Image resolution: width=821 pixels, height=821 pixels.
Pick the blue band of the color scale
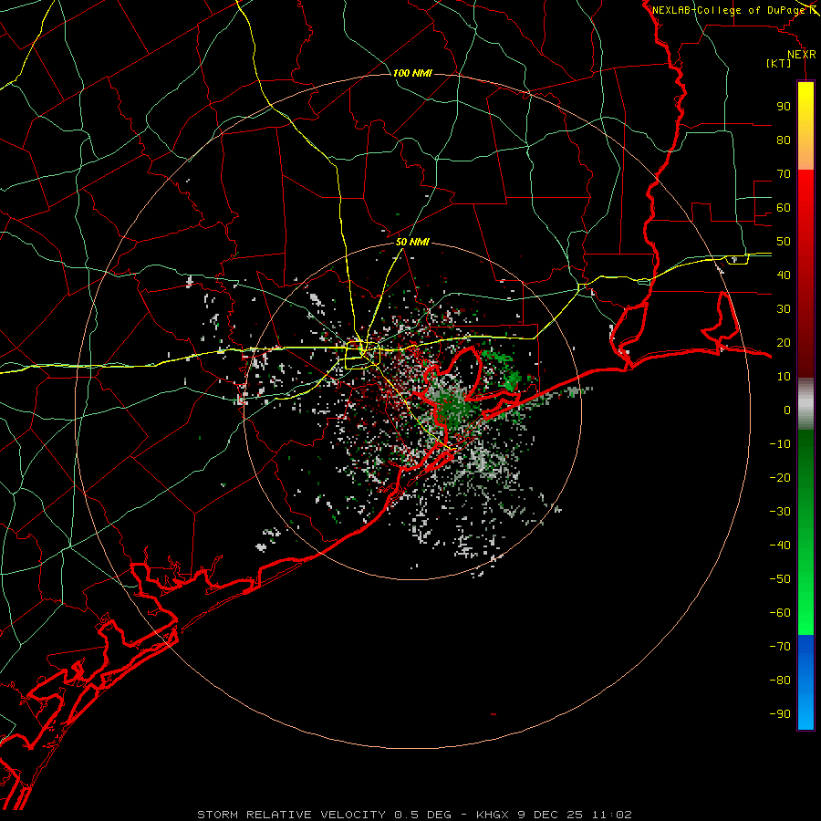click(x=805, y=682)
